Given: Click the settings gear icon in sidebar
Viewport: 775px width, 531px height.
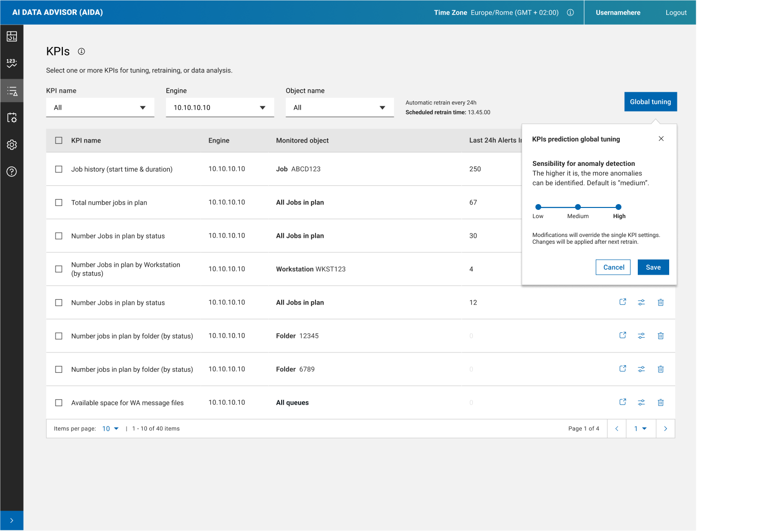Looking at the screenshot, I should coord(12,145).
